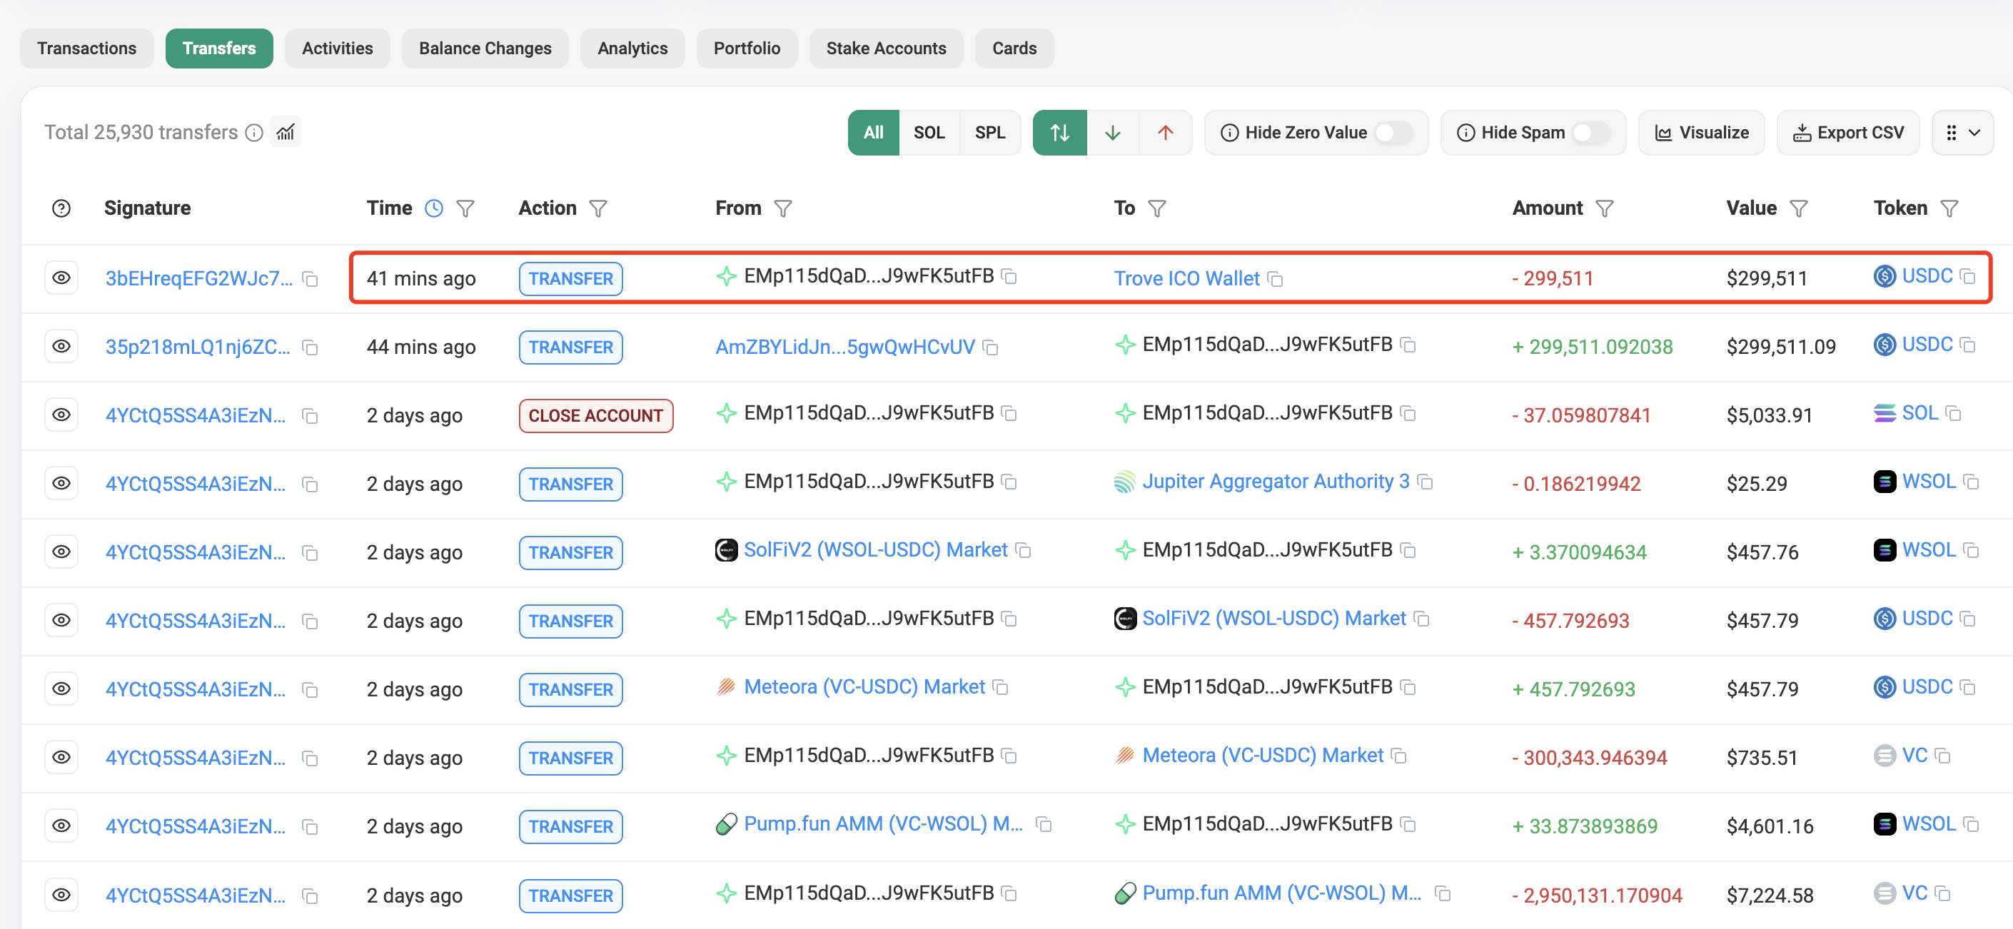Click the Export CSV button
2013x929 pixels.
[1847, 133]
